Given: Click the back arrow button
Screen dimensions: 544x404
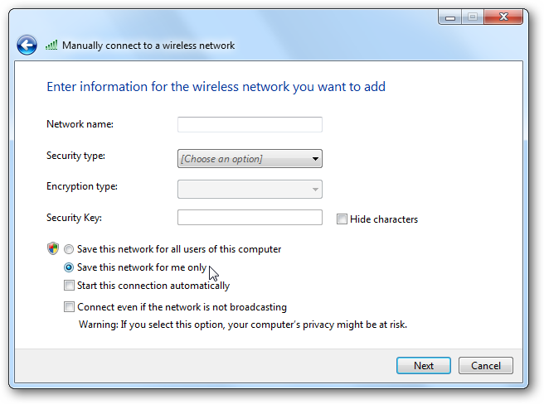Looking at the screenshot, I should (x=27, y=46).
